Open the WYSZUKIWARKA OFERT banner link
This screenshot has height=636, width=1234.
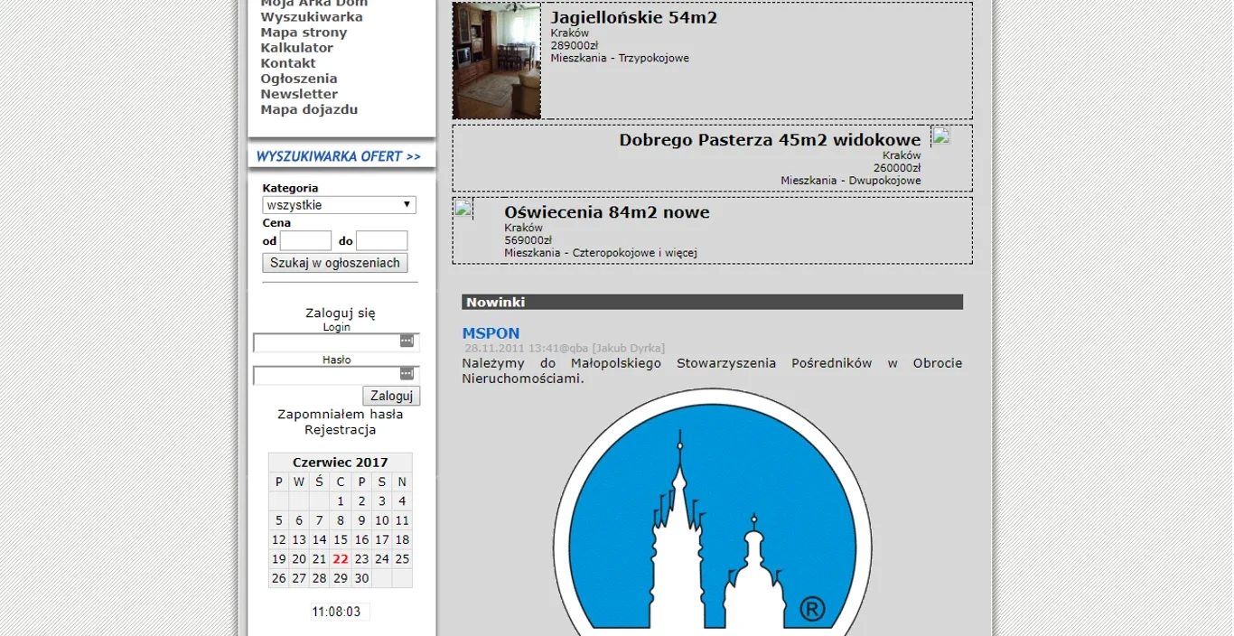click(x=339, y=156)
